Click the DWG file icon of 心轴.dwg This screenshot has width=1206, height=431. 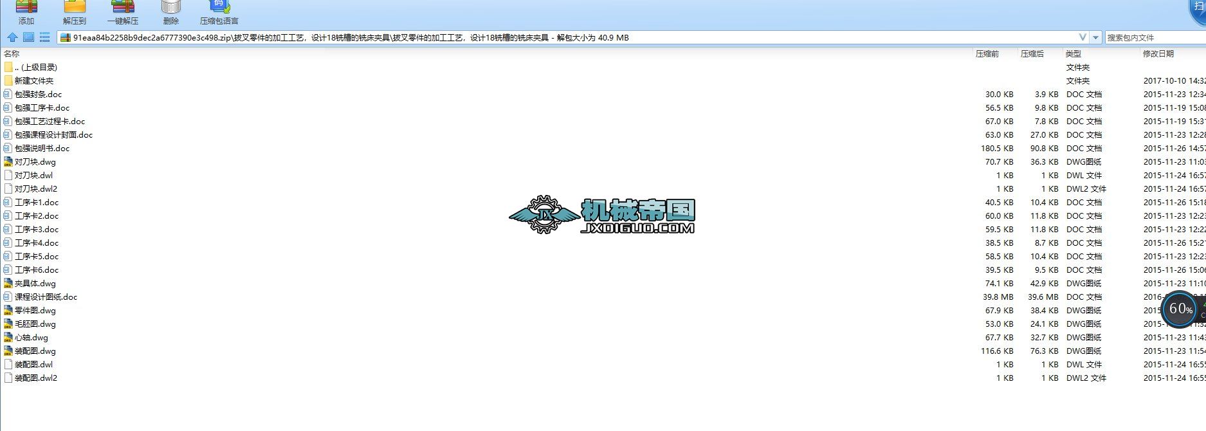click(8, 337)
